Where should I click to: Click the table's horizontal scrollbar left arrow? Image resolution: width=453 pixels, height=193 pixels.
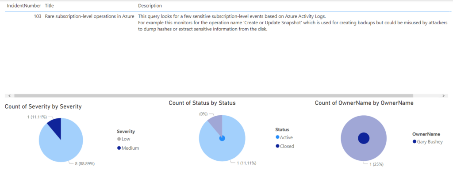point(10,95)
